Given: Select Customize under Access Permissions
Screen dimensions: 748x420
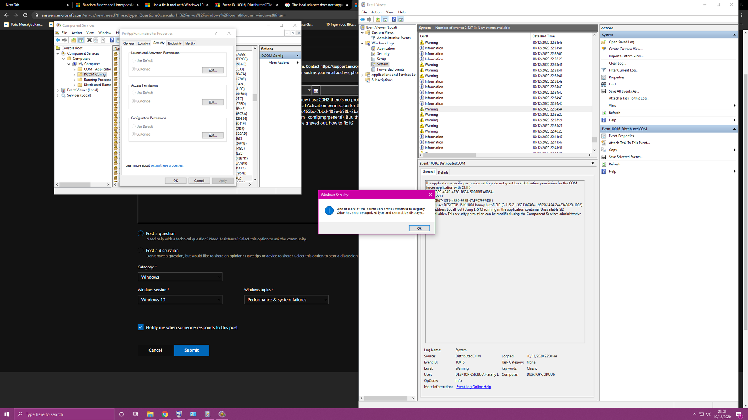Looking at the screenshot, I should (x=134, y=101).
